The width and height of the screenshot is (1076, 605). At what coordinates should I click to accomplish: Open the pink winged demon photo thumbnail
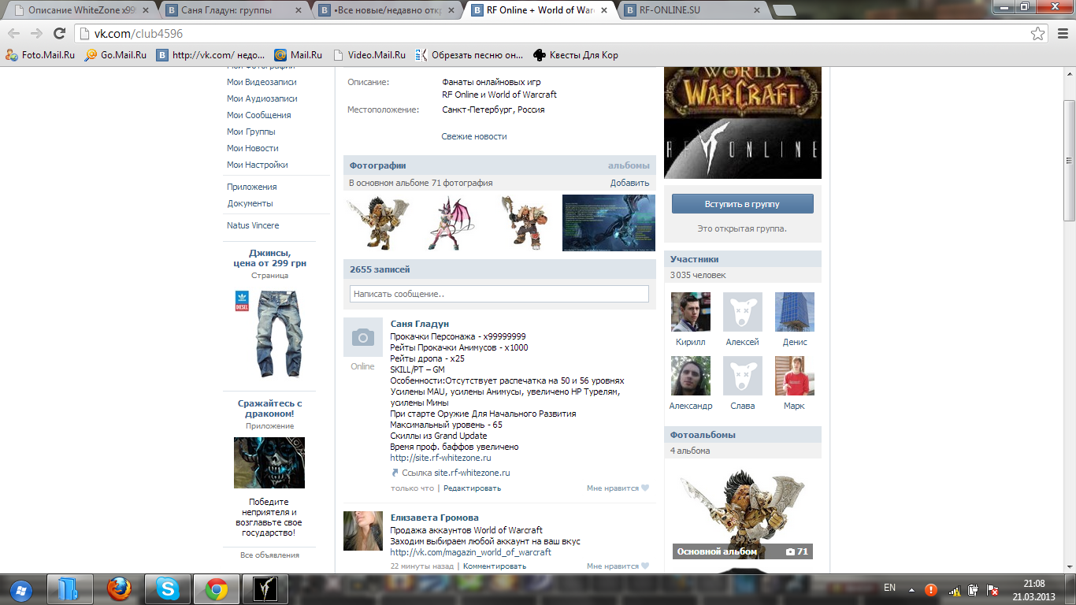pyautogui.click(x=451, y=223)
